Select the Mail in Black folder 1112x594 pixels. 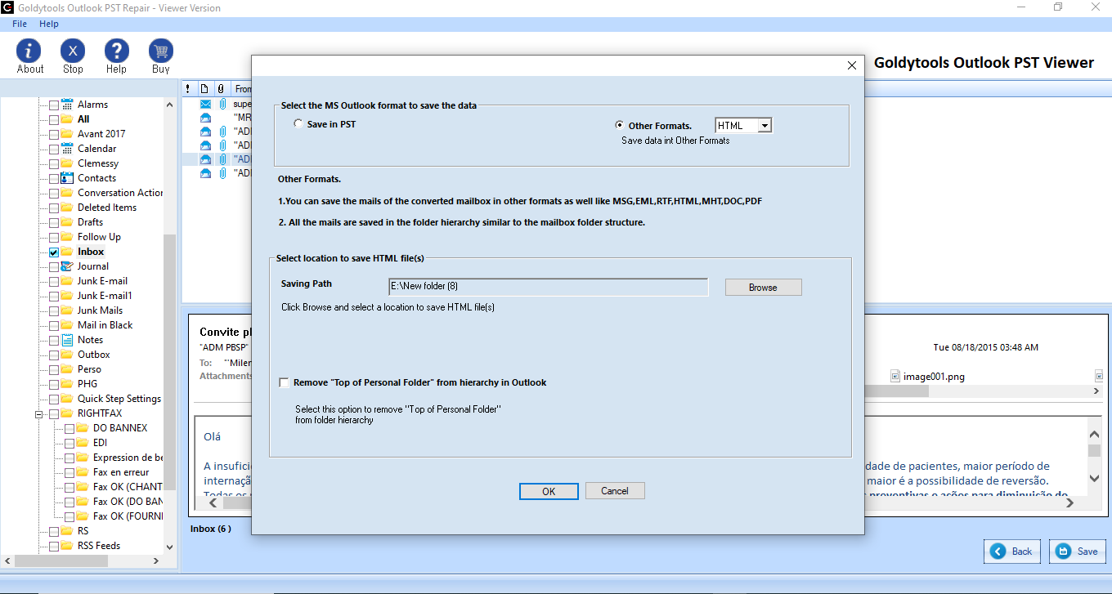pos(105,325)
